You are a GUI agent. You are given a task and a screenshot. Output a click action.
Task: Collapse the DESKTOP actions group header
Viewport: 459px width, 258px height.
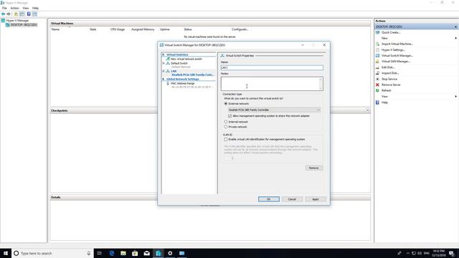click(455, 27)
